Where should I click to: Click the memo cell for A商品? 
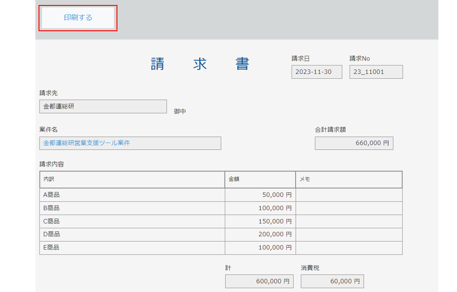pos(349,195)
